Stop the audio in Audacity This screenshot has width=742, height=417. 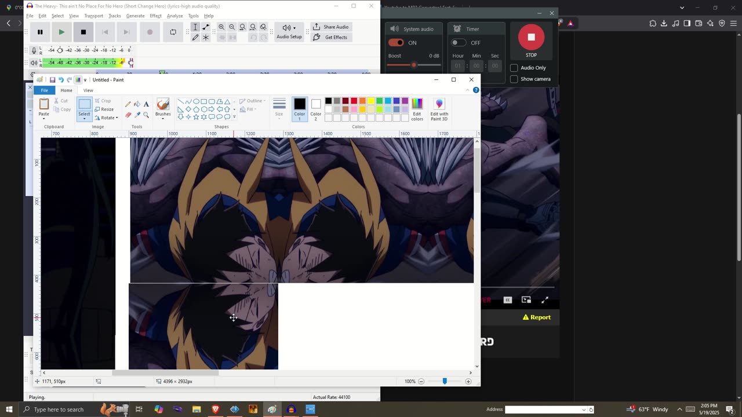[x=83, y=32]
